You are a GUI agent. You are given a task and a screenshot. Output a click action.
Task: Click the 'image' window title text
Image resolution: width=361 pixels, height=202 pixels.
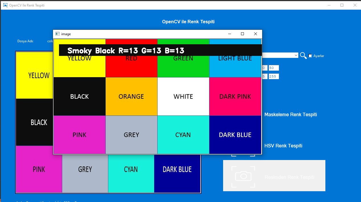coord(66,34)
